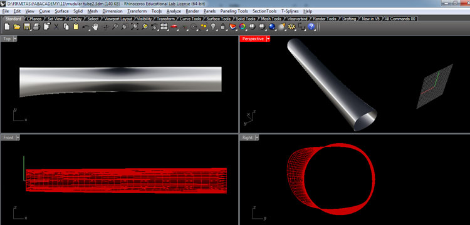This screenshot has width=470, height=225.
Task: Click the Print icon
Action: pyautogui.click(x=36, y=27)
